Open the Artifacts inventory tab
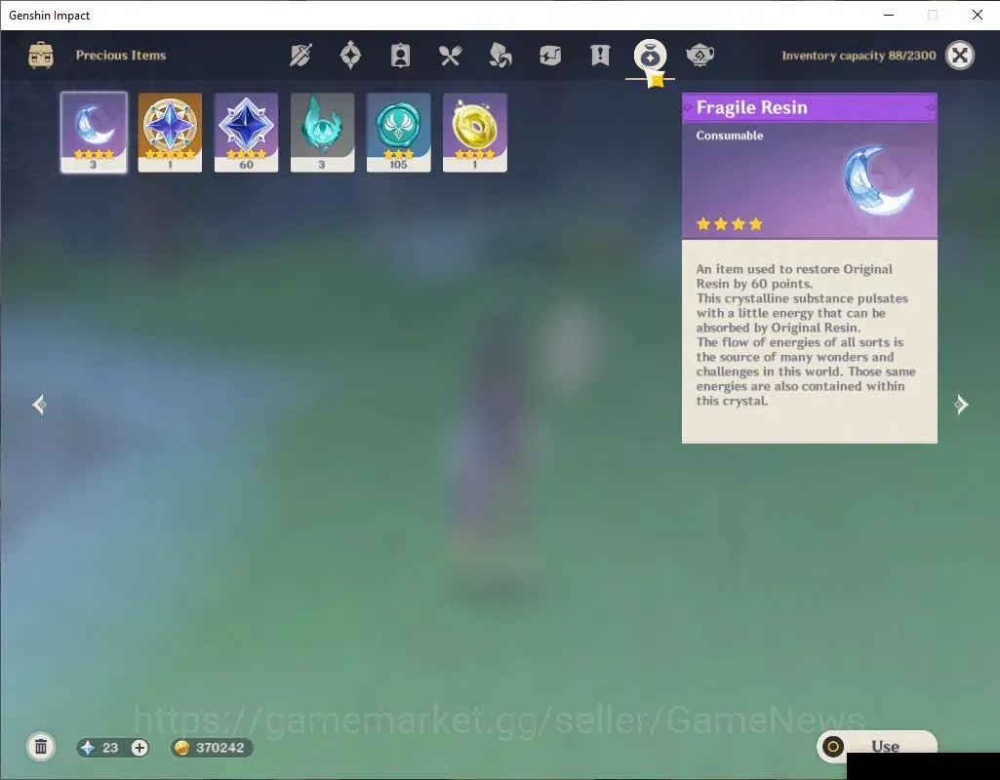The height and width of the screenshot is (780, 1000). click(x=350, y=56)
